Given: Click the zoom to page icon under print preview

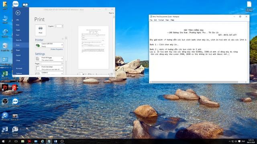Looking at the screenshot, I should (x=112, y=74).
